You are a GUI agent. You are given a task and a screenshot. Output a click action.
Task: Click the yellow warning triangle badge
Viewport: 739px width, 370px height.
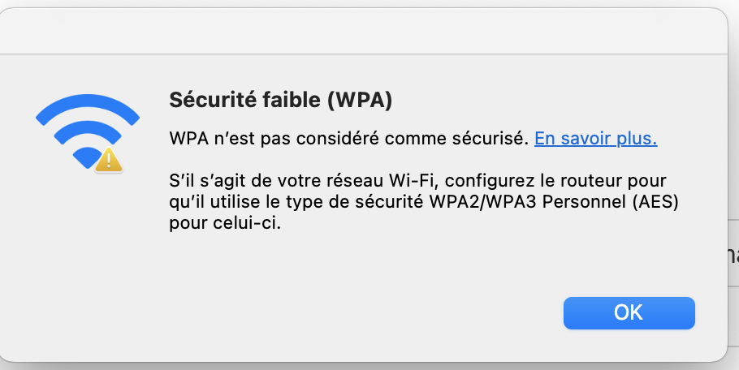(107, 159)
